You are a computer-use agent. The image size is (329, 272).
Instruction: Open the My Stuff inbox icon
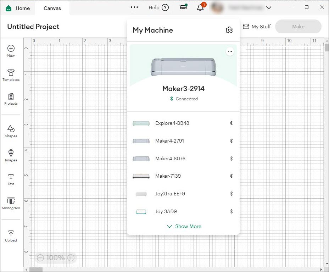[x=246, y=27]
